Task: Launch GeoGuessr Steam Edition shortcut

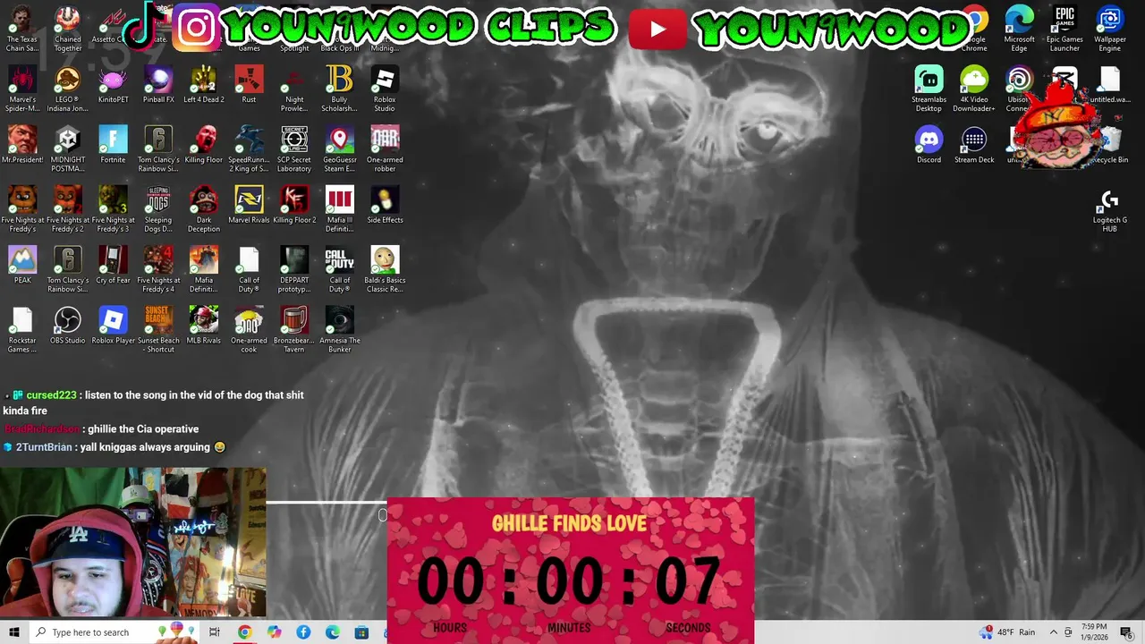Action: click(x=340, y=149)
